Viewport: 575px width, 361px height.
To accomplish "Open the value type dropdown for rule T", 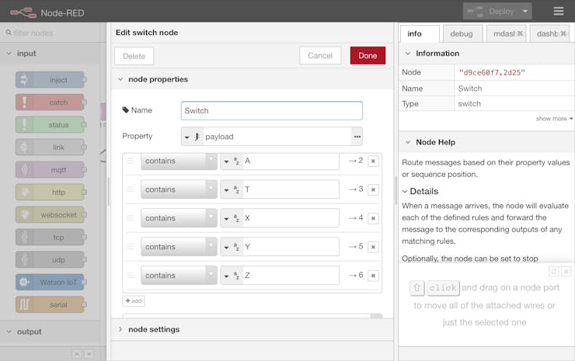I will [x=232, y=189].
